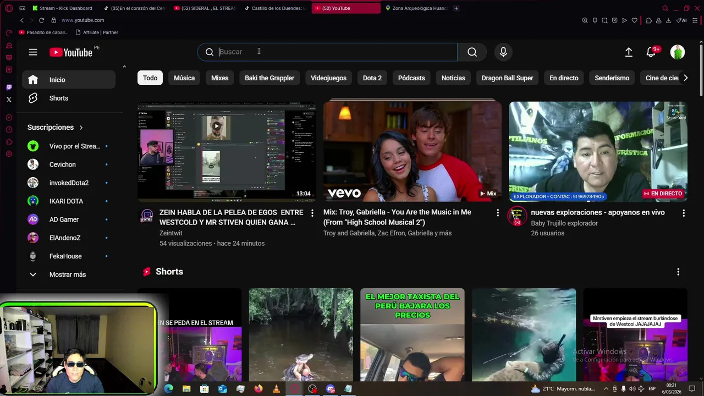Filter the feed by Mixes

click(x=219, y=78)
